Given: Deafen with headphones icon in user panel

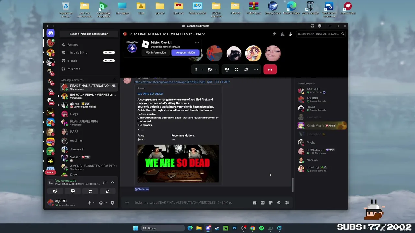Looking at the screenshot, I should coord(101,203).
